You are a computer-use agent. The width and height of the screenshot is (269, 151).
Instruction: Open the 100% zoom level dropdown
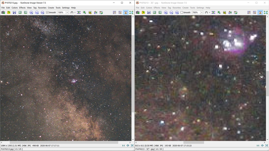pos(67,12)
